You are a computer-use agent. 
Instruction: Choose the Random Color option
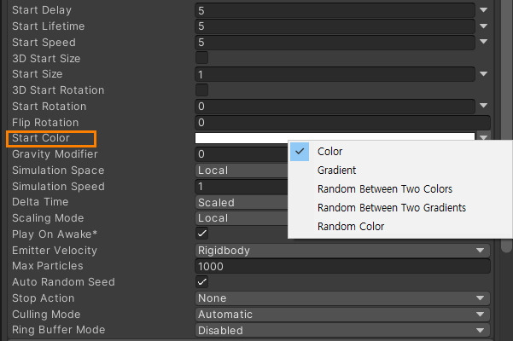tap(399, 227)
